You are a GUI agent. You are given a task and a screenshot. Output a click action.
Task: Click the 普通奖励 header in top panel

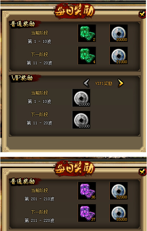[x=23, y=24]
